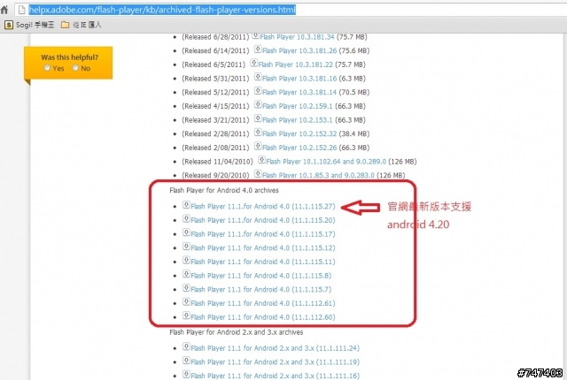Click '(Released 11/04/2010)' text
Viewport: 567px width, 380px height.
pos(217,162)
